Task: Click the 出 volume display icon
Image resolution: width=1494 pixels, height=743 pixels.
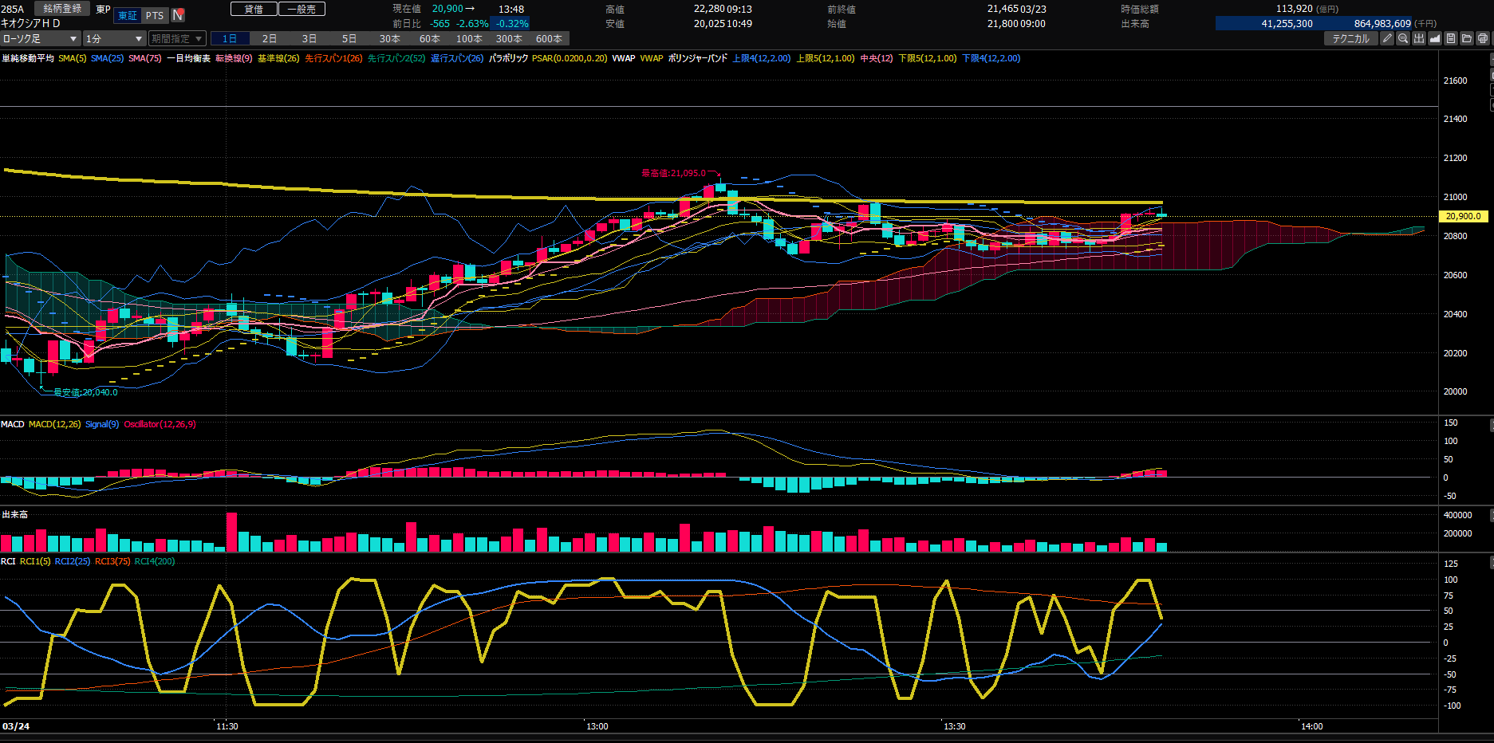Action: click(x=1419, y=38)
